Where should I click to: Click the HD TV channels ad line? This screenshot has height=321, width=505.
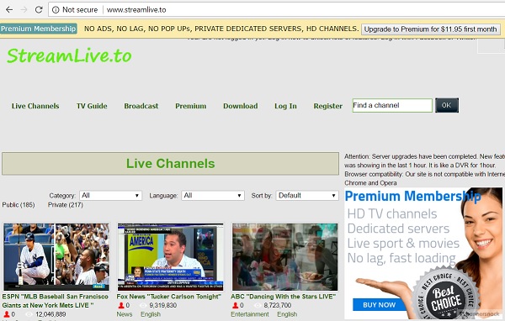[392, 214]
